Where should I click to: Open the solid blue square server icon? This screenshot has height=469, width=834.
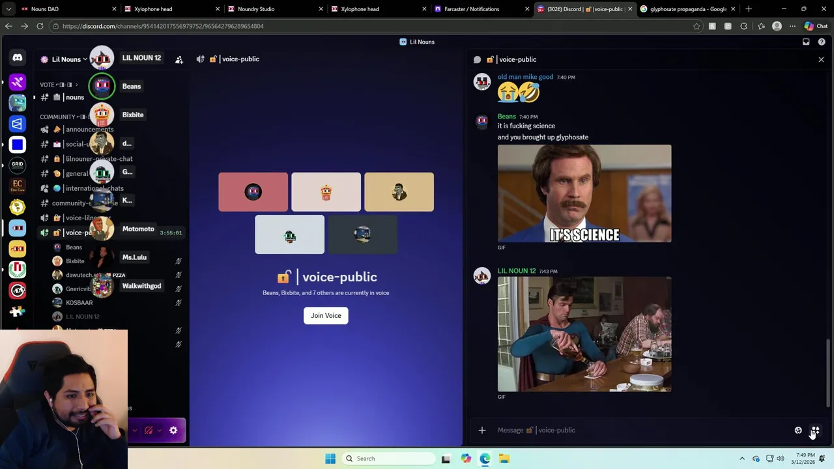pyautogui.click(x=18, y=145)
